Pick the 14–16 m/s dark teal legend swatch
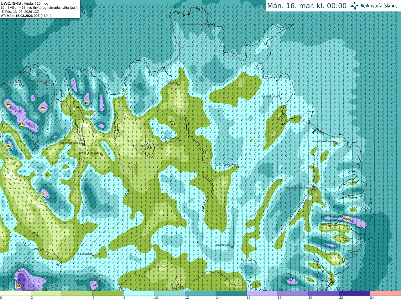Screen dimensions: 401x300 point(232,293)
